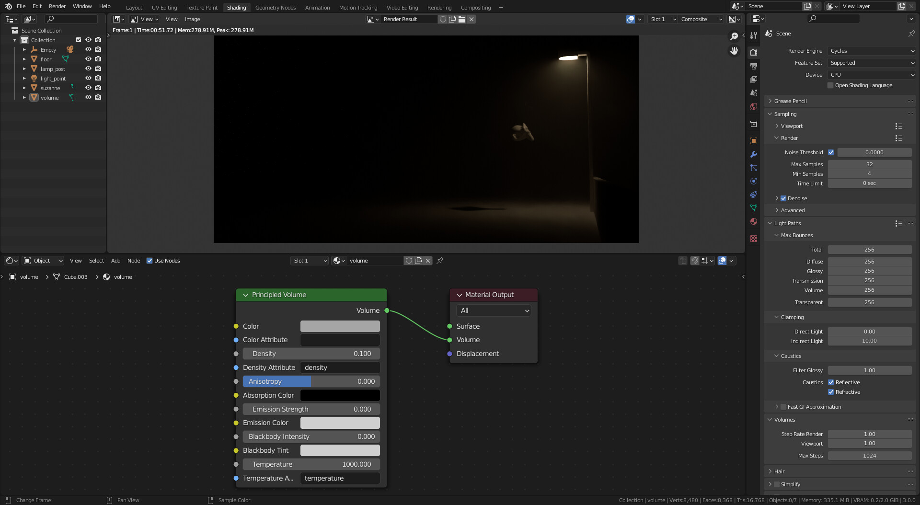This screenshot has height=505, width=920.
Task: Exclude Collection from view layer checkbox
Action: pyautogui.click(x=79, y=40)
